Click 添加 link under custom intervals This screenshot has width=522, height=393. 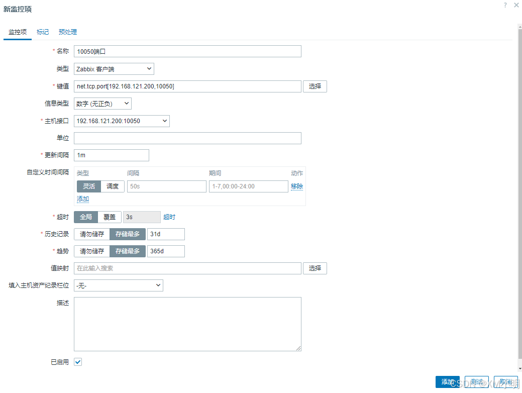[83, 199]
